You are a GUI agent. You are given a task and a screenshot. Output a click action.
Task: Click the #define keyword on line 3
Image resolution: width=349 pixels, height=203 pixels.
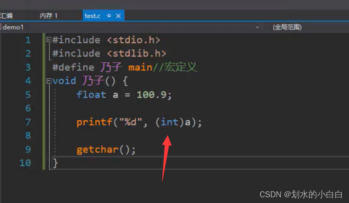(73, 67)
